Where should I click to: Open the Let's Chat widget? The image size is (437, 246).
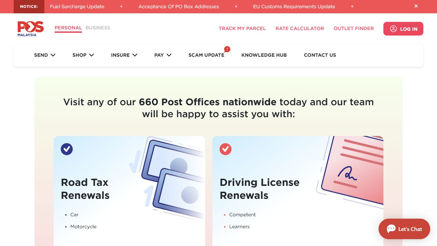404,229
